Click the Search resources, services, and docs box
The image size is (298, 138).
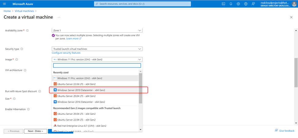pyautogui.click(x=142, y=4)
